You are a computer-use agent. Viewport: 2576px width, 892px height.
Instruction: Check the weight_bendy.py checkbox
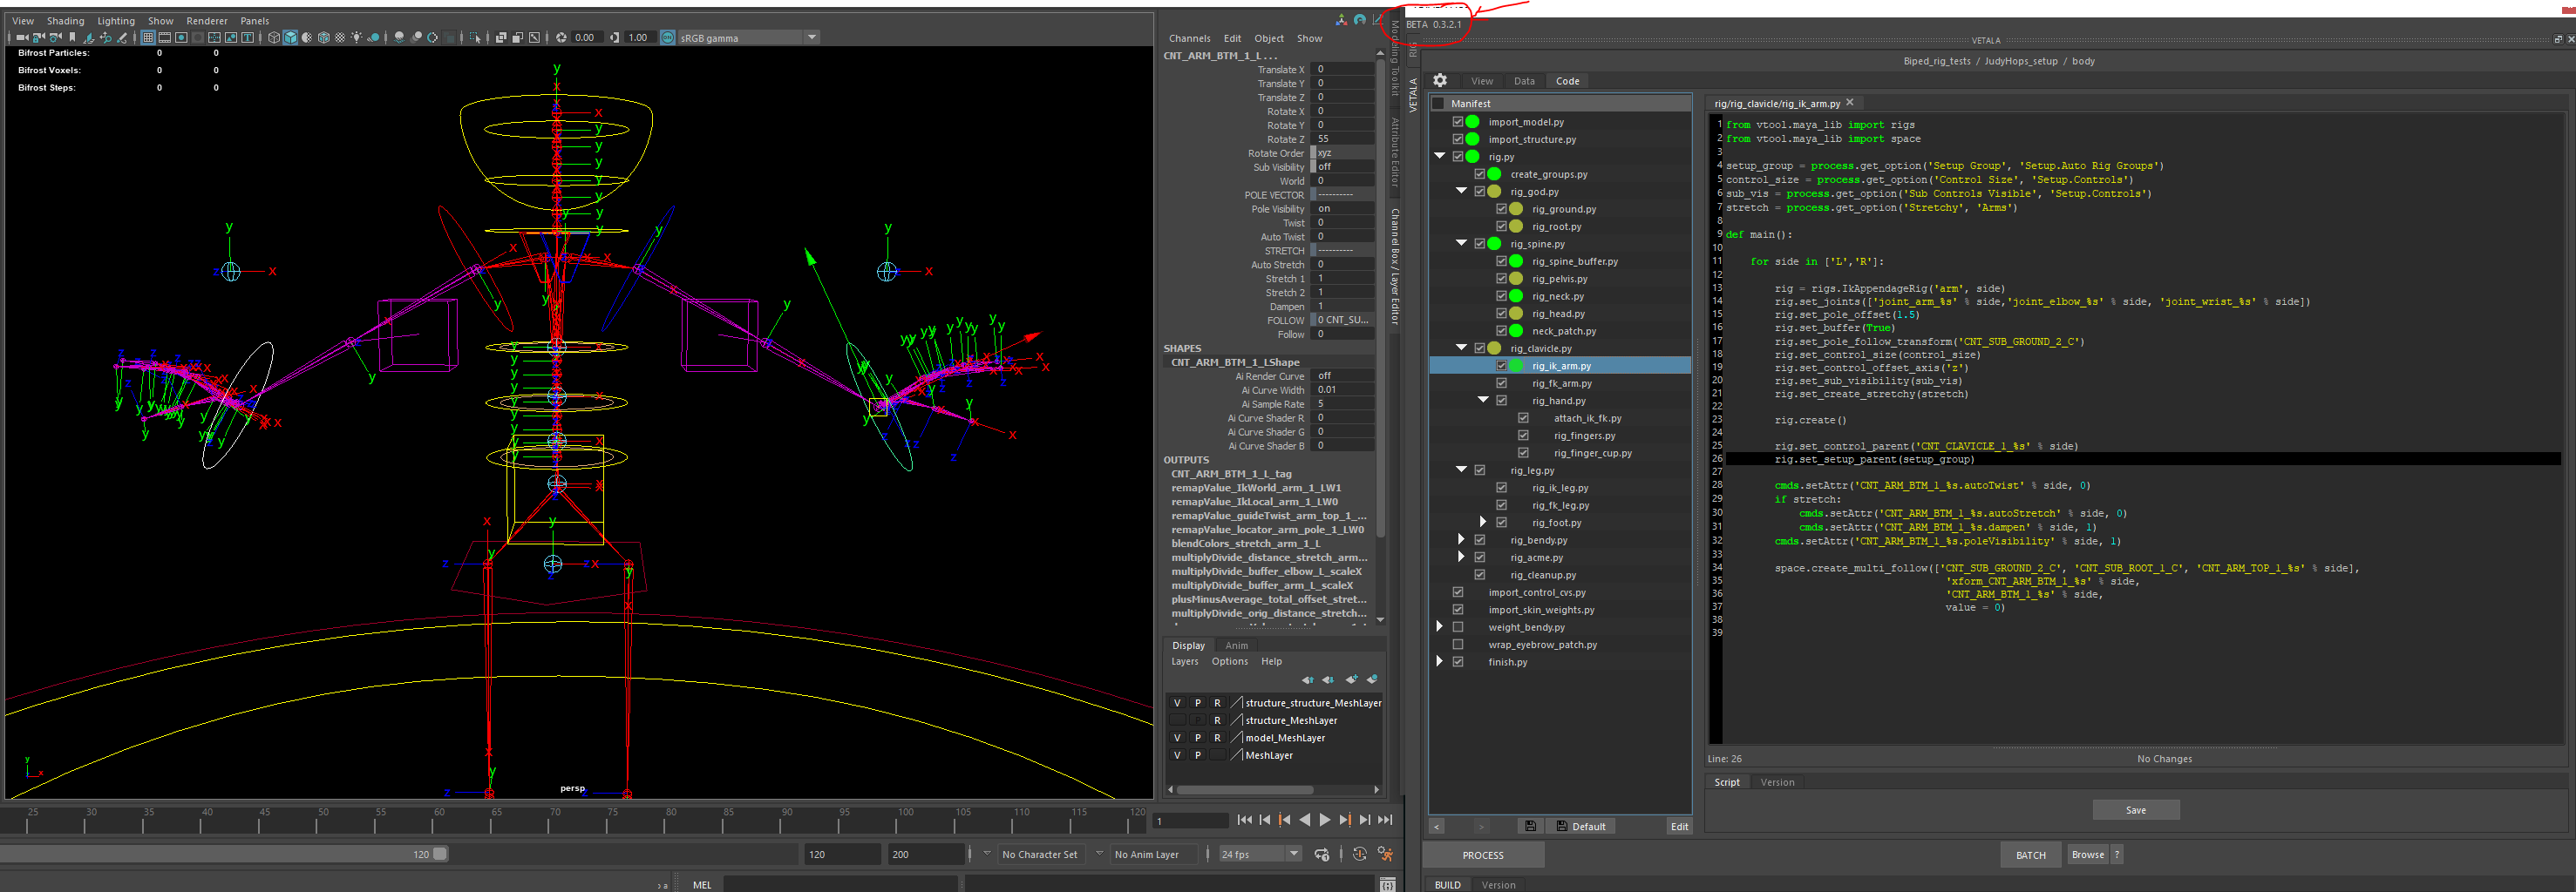coord(1458,627)
